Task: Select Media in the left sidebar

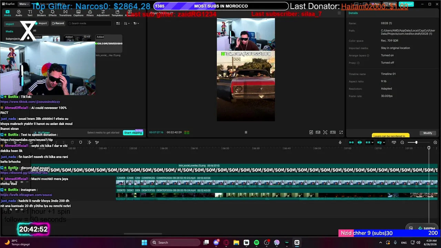Action: (x=9, y=31)
